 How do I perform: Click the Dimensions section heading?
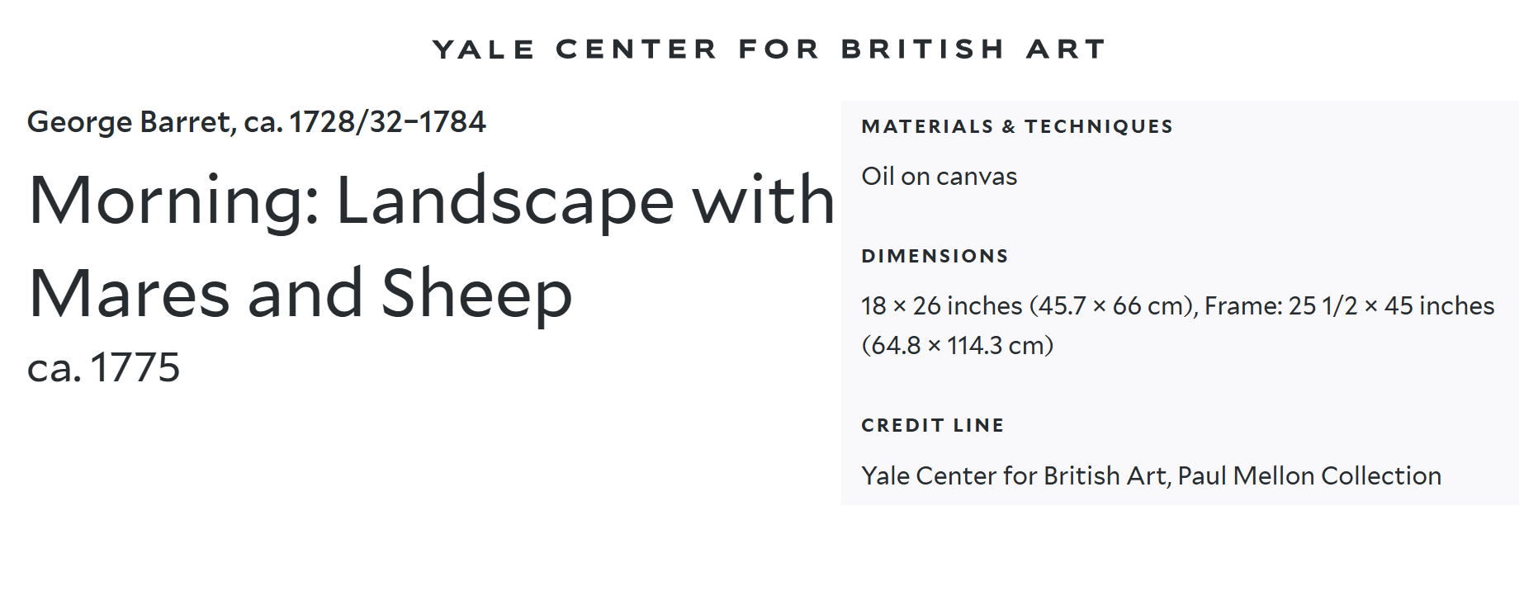935,256
